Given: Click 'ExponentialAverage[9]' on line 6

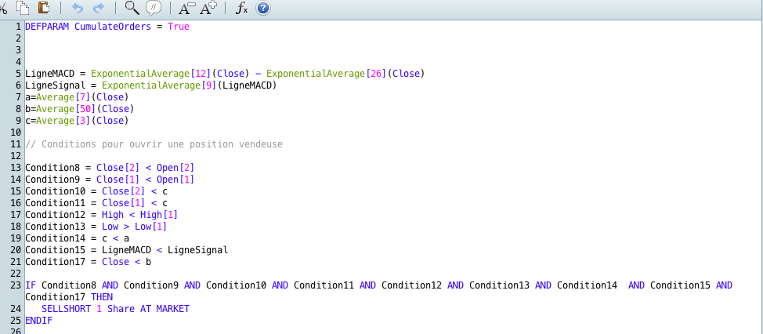Looking at the screenshot, I should coord(159,85).
